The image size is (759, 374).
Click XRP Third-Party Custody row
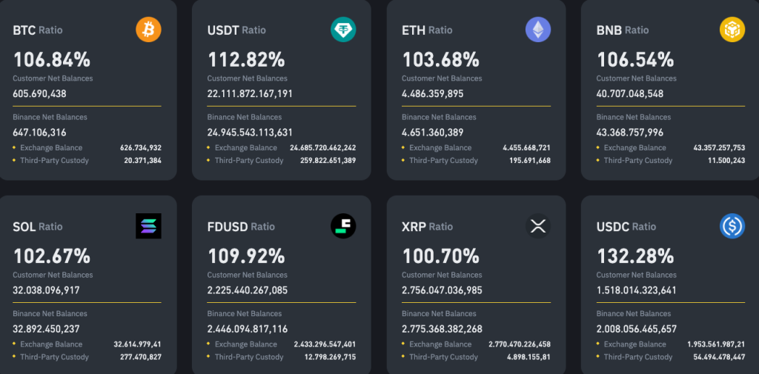476,357
